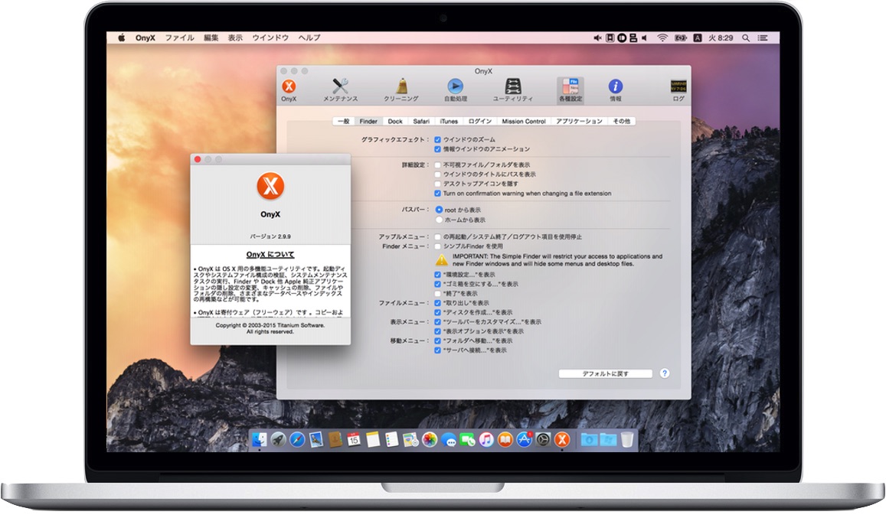
Task: Enable 不可視ファイル／フォルダを表示 checkbox
Action: click(437, 165)
